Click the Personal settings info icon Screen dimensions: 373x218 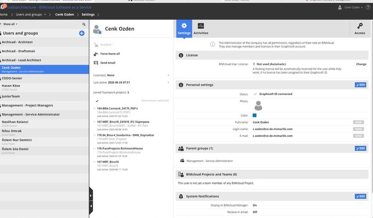point(181,85)
